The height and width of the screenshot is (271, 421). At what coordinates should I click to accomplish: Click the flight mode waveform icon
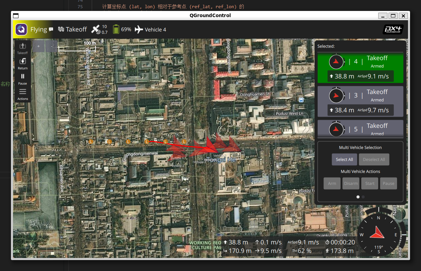pos(61,29)
